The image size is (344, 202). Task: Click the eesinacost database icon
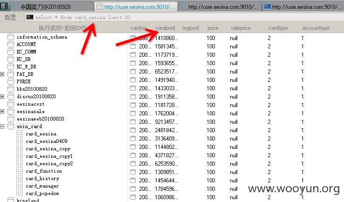tap(11, 104)
